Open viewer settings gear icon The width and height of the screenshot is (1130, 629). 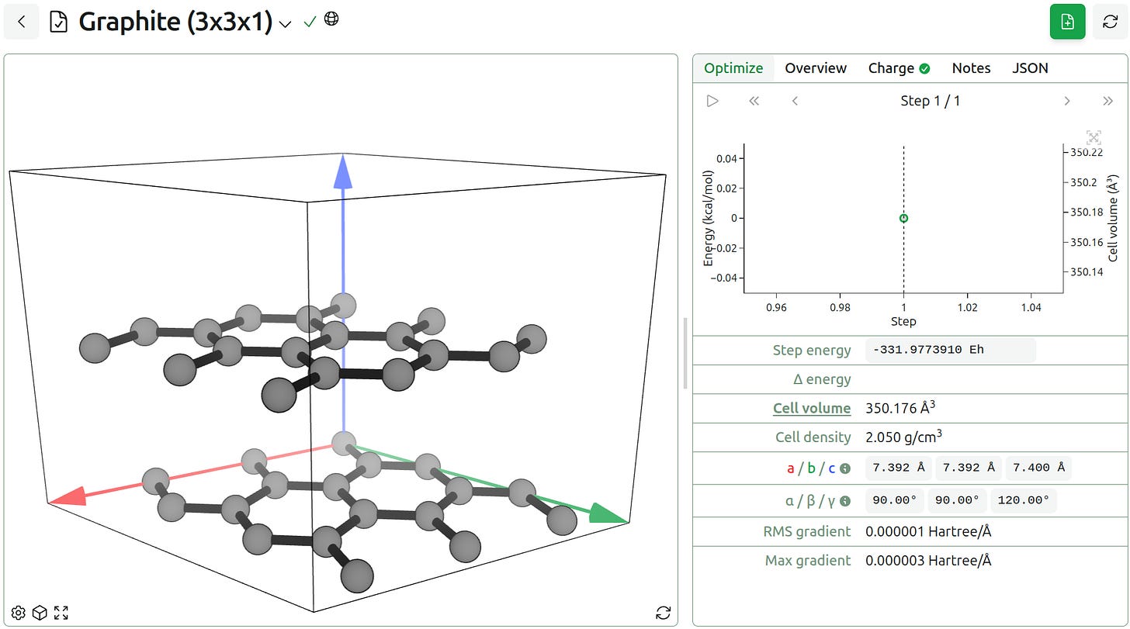(19, 613)
